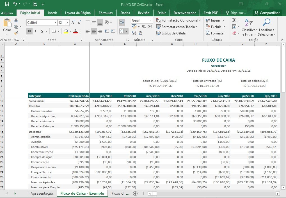Toggle center horizontal alignment

click(x=93, y=31)
